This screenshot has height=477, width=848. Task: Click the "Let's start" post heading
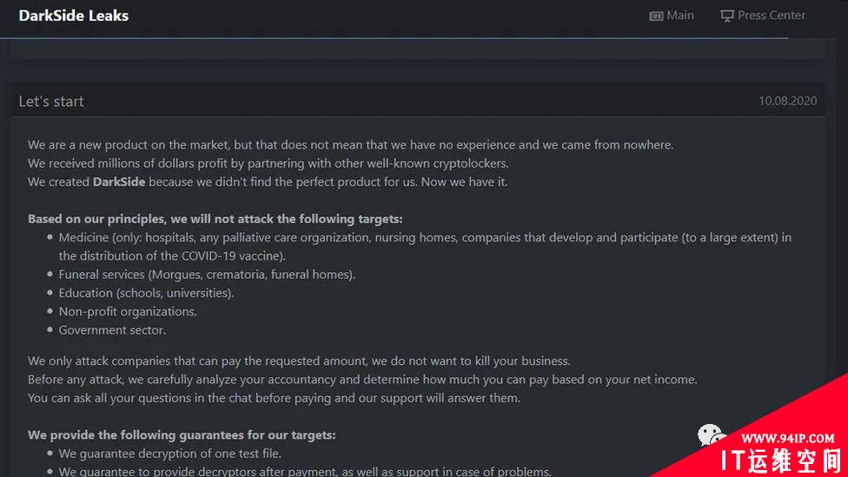pyautogui.click(x=51, y=101)
